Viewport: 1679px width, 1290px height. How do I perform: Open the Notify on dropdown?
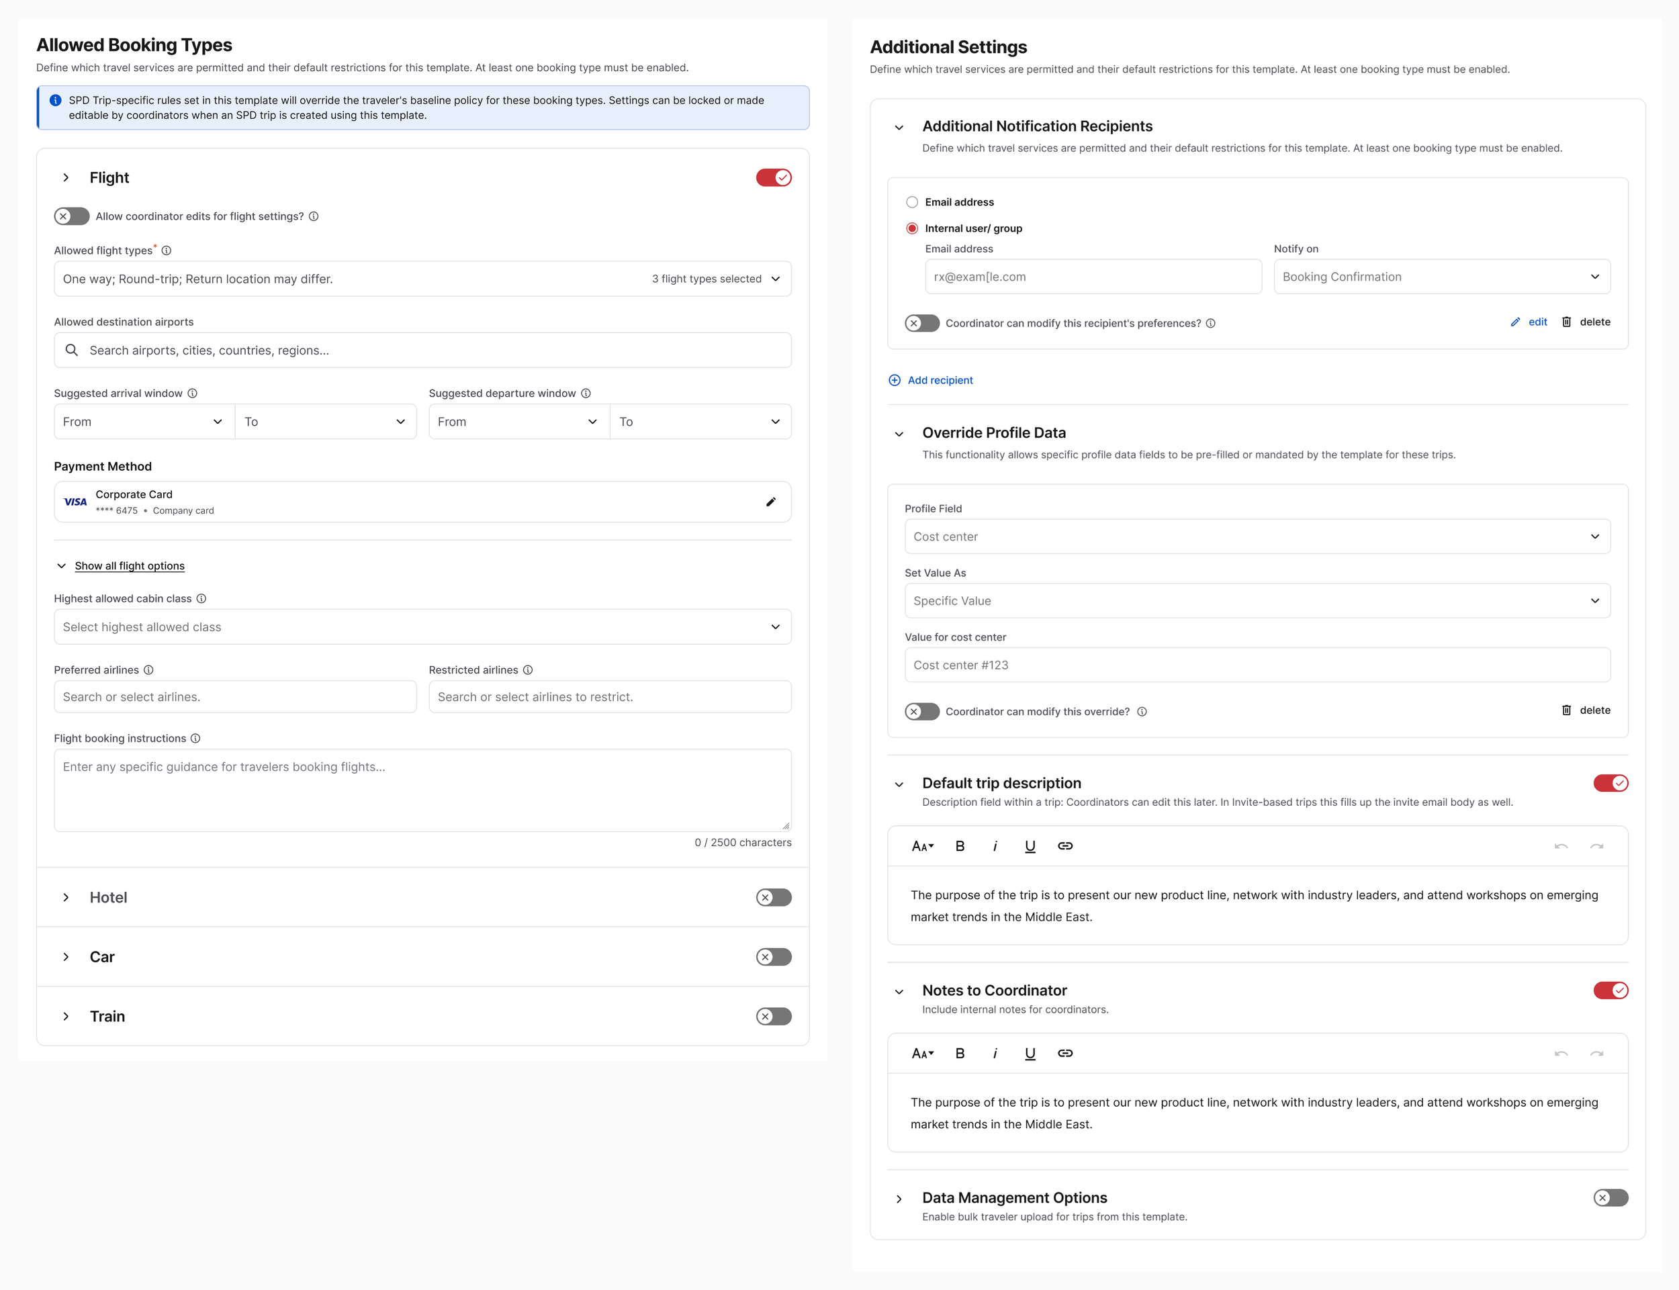[x=1442, y=277]
